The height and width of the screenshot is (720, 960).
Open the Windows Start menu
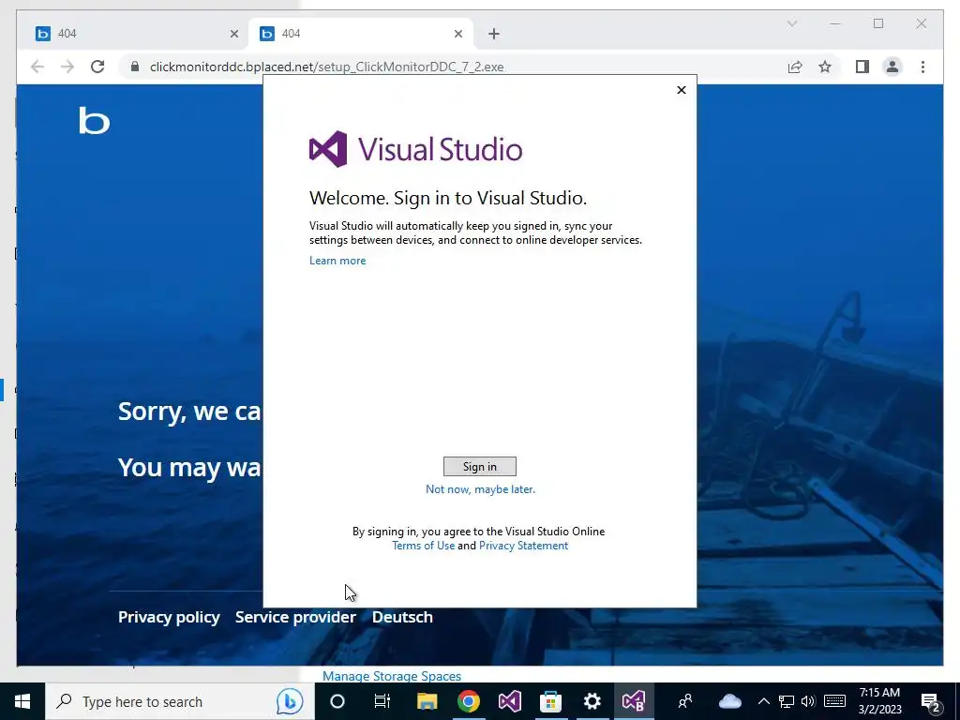point(22,701)
